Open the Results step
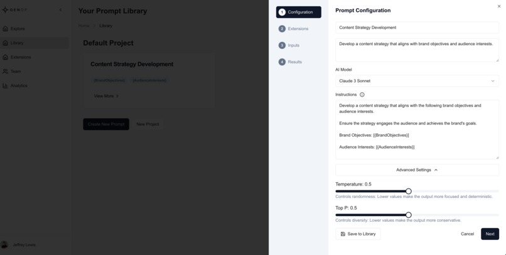Viewport: 506px width, 255px height. click(291, 62)
